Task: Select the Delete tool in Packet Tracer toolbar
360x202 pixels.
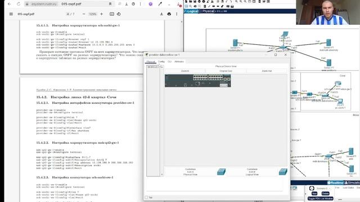Action: (195, 6)
